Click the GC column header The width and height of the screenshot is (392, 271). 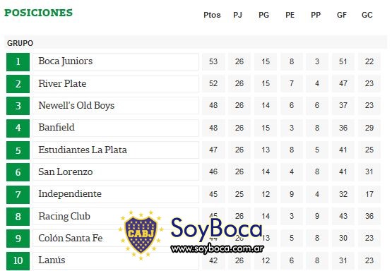tap(367, 15)
